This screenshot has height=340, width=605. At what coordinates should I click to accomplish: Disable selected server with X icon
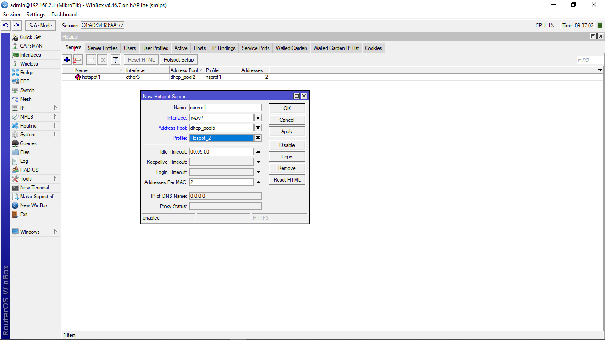click(102, 60)
